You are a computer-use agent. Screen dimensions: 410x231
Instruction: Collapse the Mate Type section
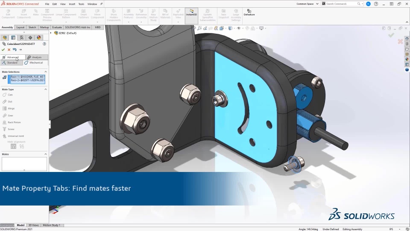(x=46, y=89)
